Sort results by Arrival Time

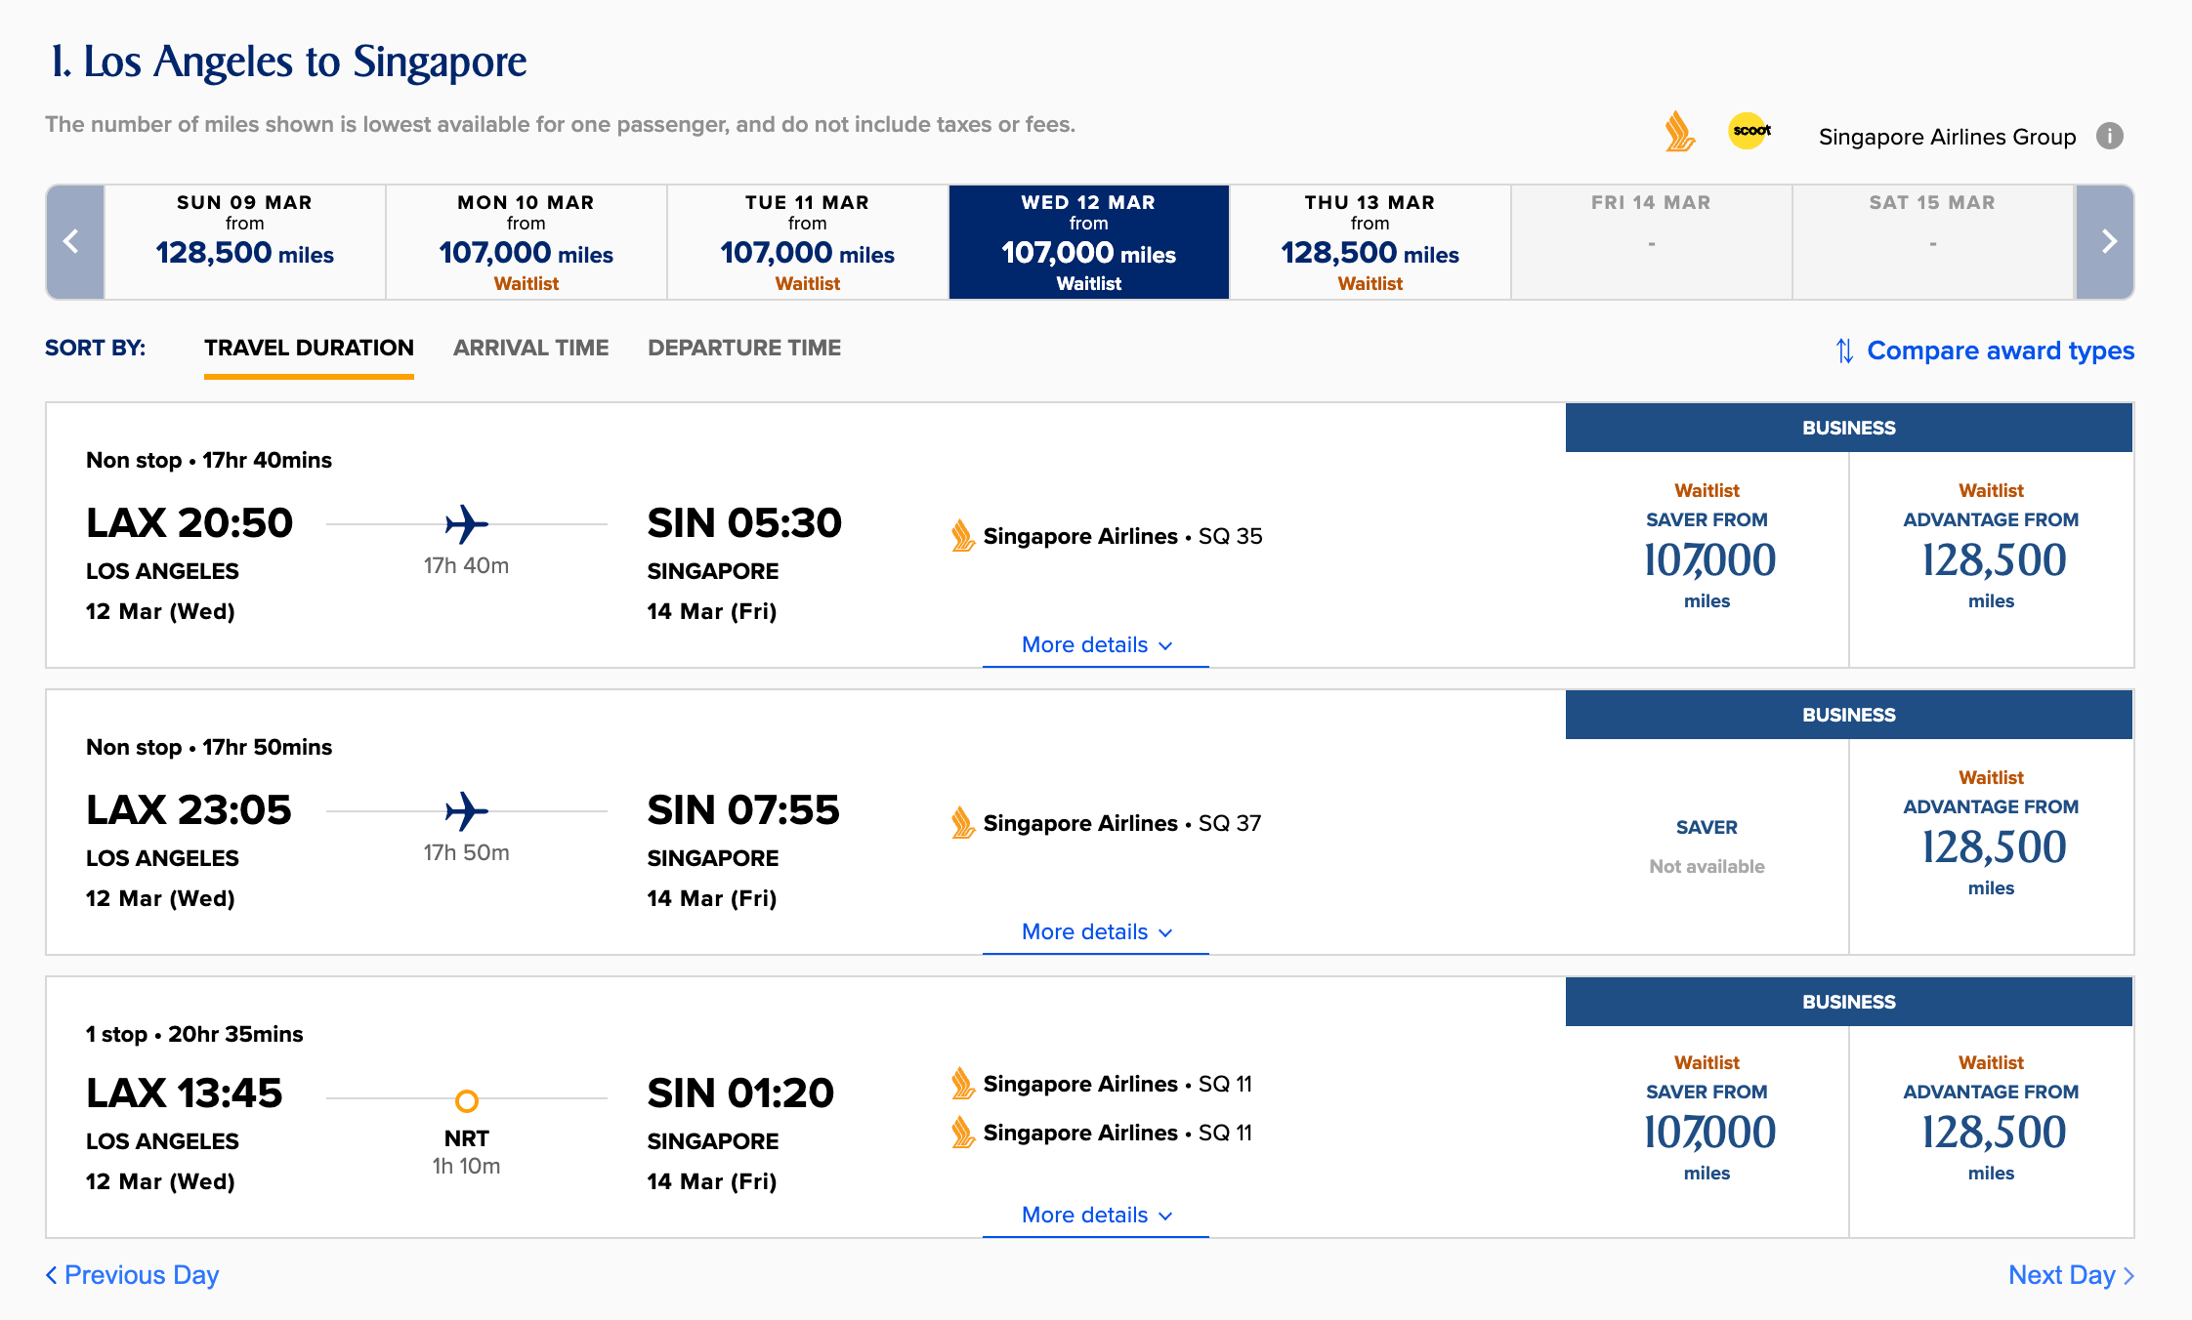[530, 348]
